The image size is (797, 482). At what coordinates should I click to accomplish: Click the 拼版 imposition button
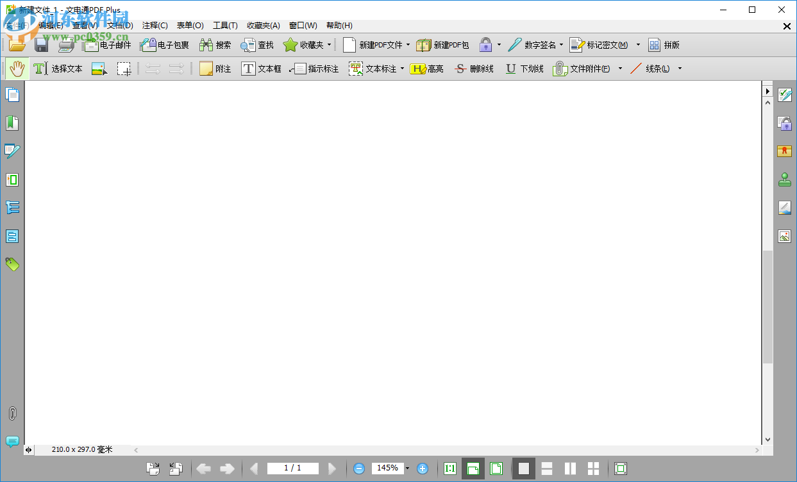[664, 45]
